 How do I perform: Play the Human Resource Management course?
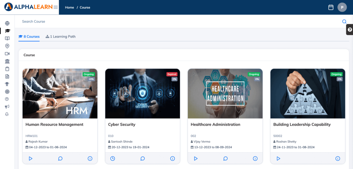coord(30,158)
